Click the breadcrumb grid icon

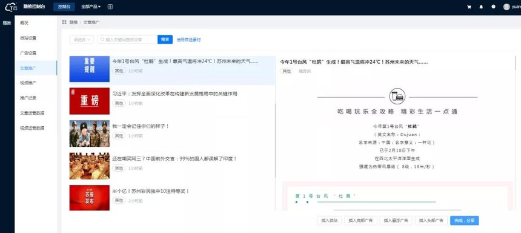(x=64, y=22)
